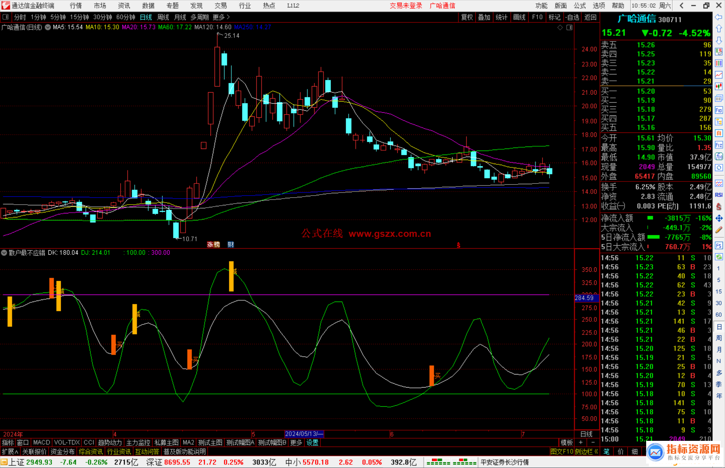
Task: Click the up arrow icon in right sidebar
Action: (x=719, y=29)
